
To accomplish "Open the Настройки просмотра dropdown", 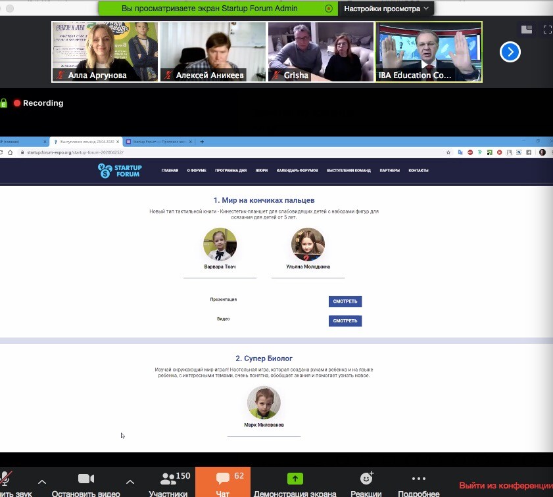I will point(386,9).
